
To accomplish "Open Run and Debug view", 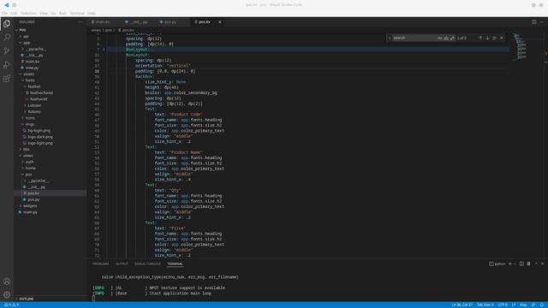I will click(x=7, y=65).
